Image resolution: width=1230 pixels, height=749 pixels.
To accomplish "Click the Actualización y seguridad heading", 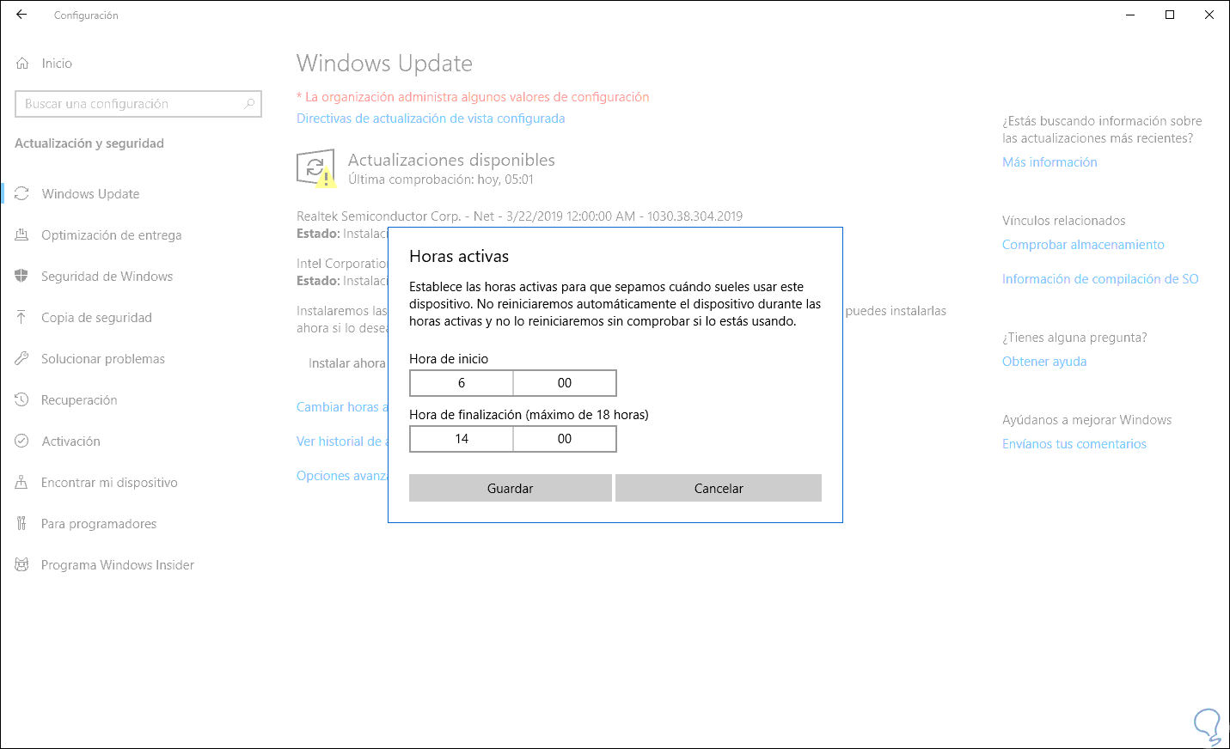I will (x=89, y=143).
